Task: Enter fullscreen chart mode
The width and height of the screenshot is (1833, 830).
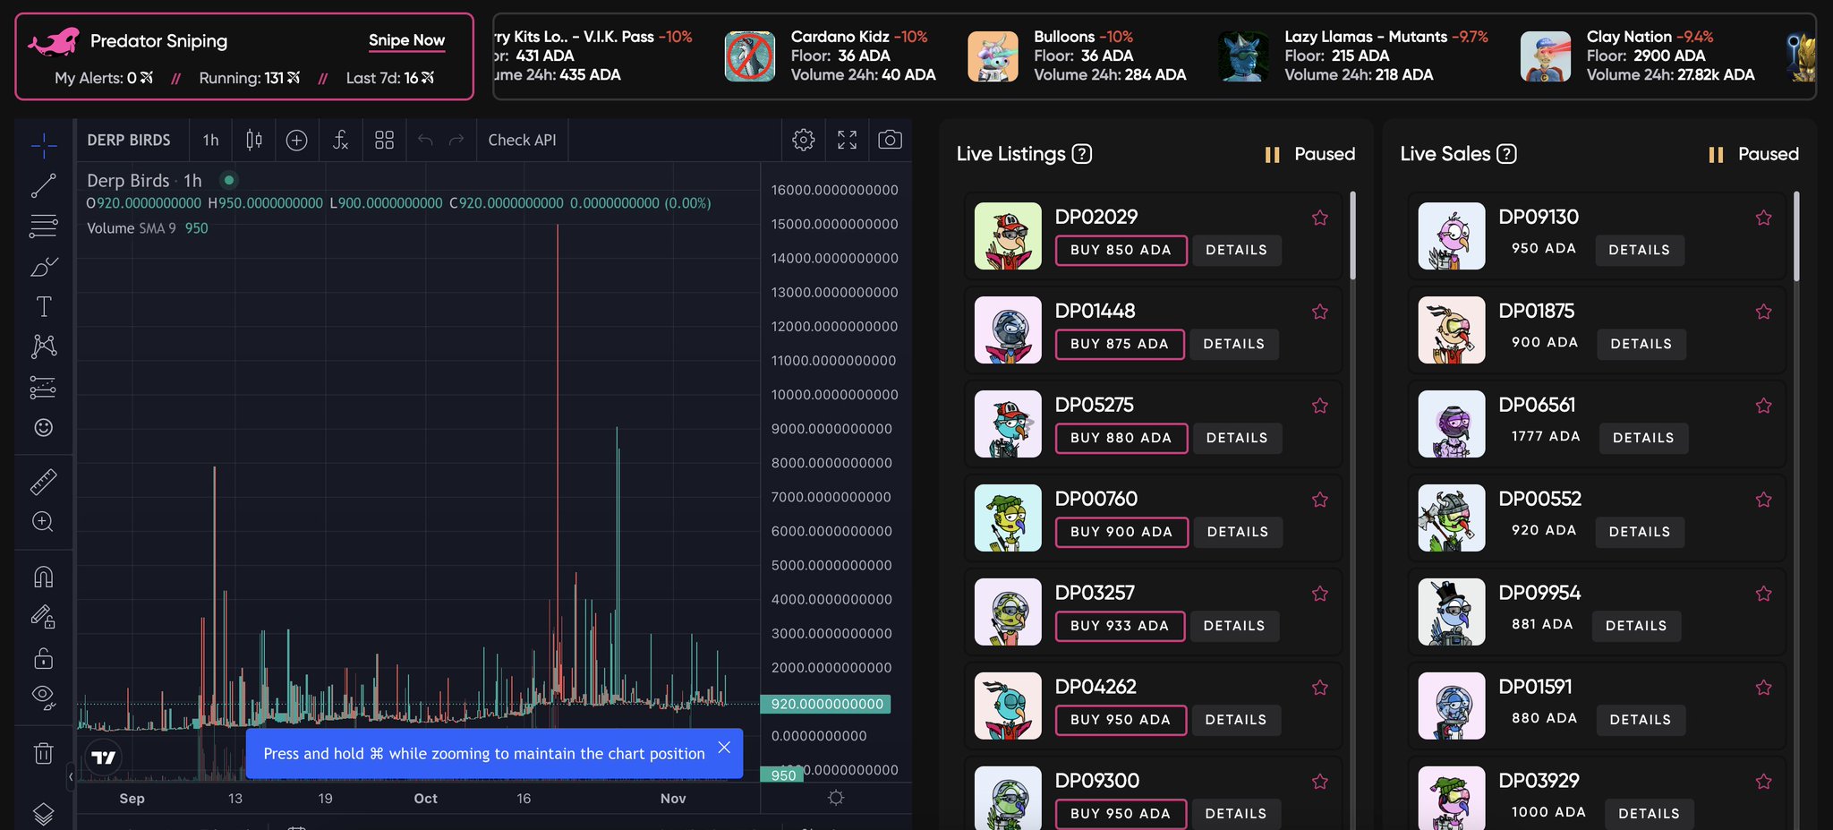Action: (x=847, y=140)
